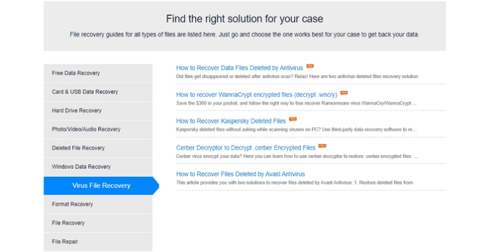Open the Free Data Recovery category
The width and height of the screenshot is (495, 252).
(98, 73)
